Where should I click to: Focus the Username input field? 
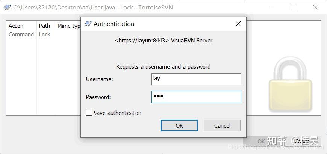click(196, 79)
